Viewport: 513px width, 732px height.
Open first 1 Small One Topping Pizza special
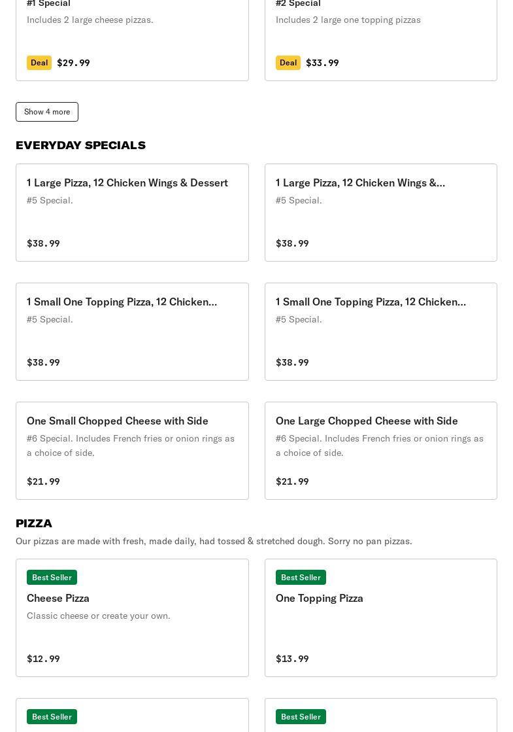(x=132, y=332)
